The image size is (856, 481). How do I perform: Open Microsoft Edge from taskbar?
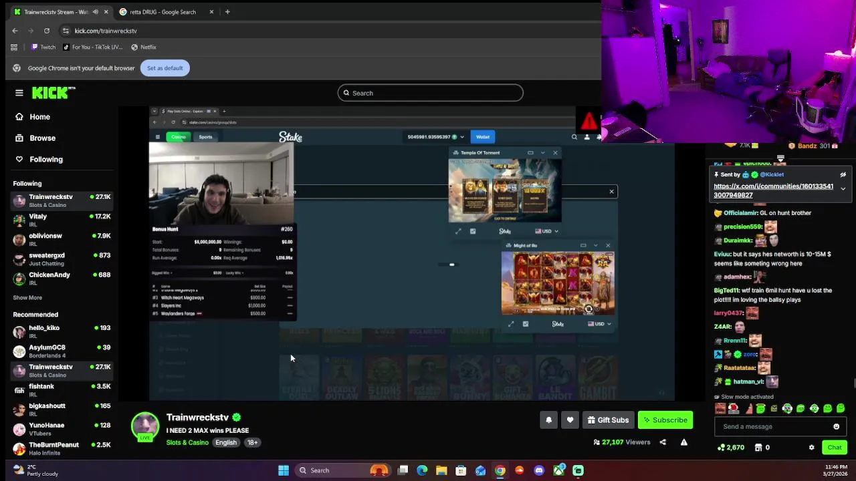pos(422,470)
